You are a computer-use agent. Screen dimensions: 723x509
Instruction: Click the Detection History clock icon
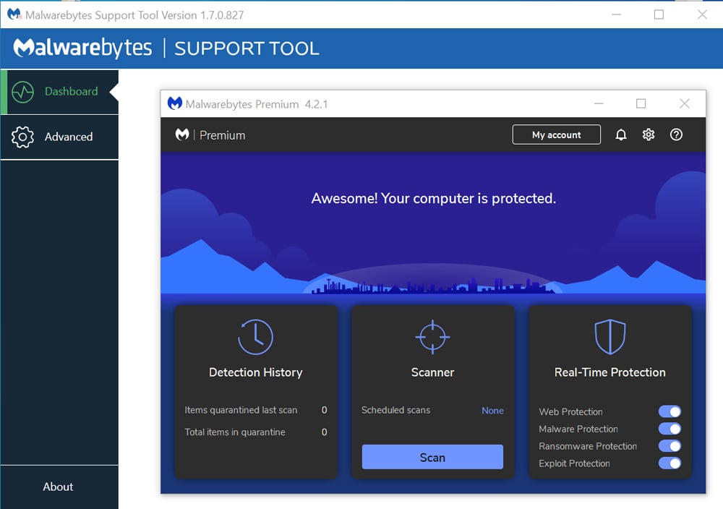(x=255, y=337)
